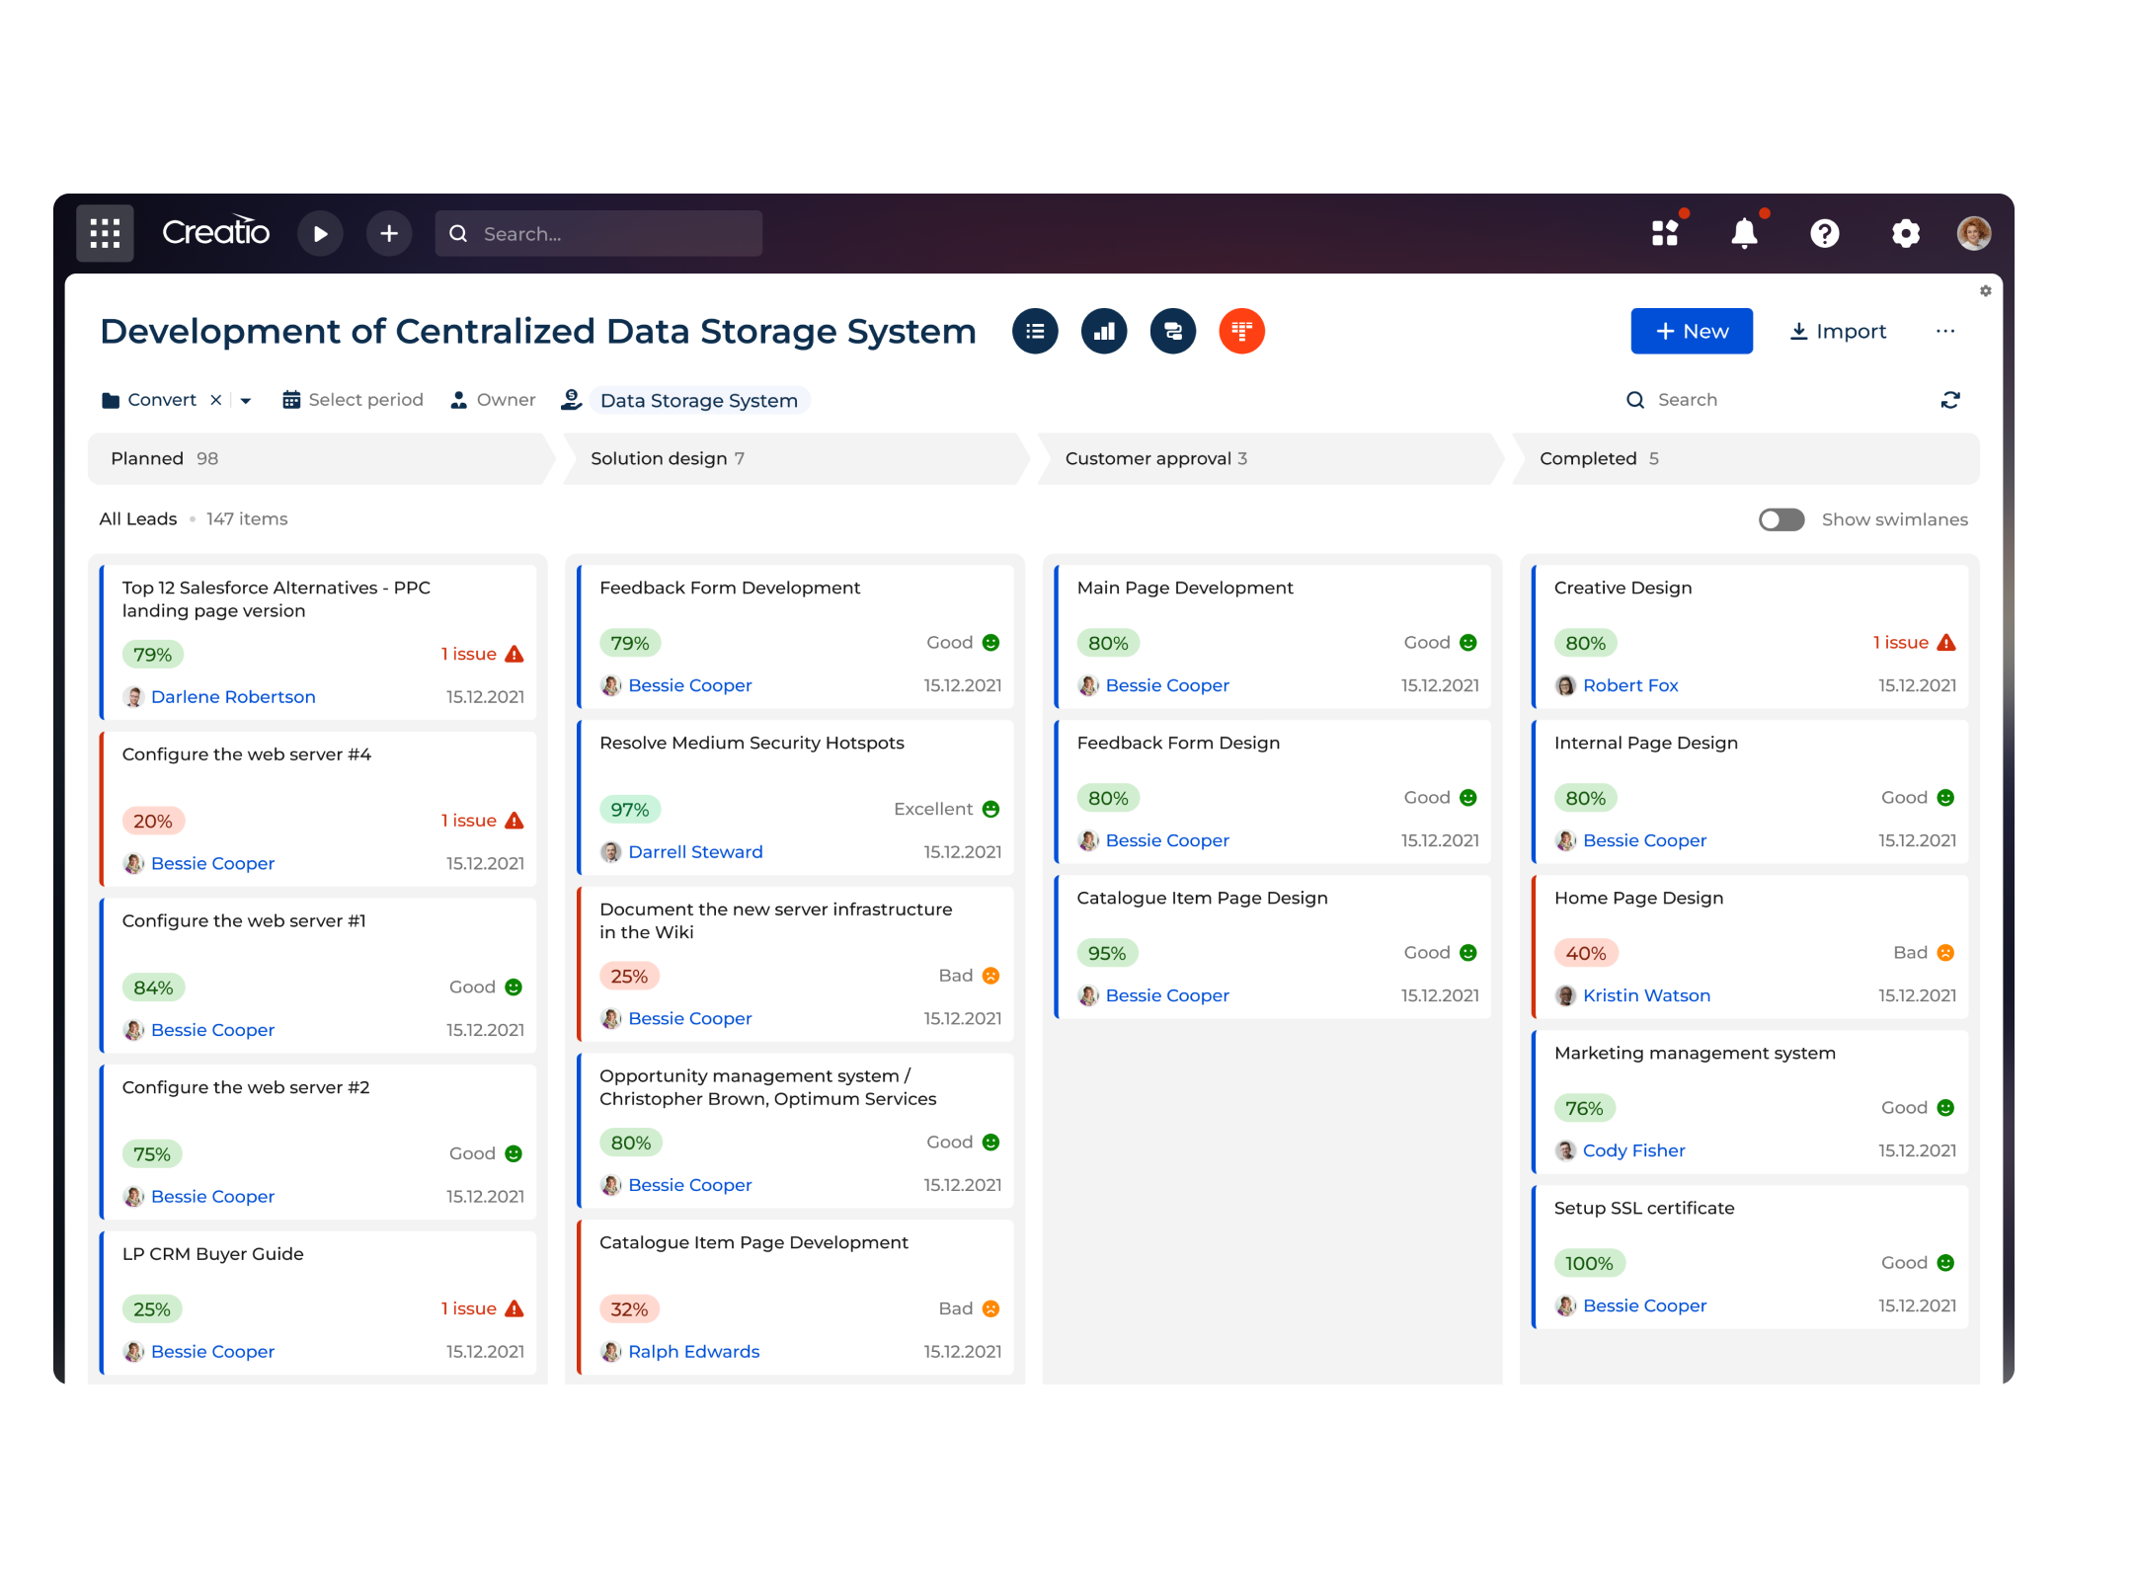
Task: Open the application grid launcher
Action: 104,232
